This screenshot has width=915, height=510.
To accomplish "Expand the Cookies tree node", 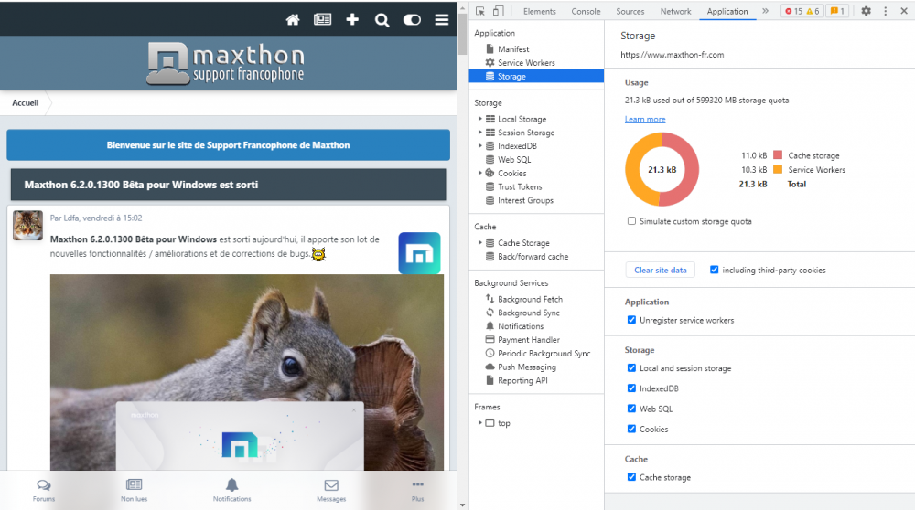I will [479, 173].
